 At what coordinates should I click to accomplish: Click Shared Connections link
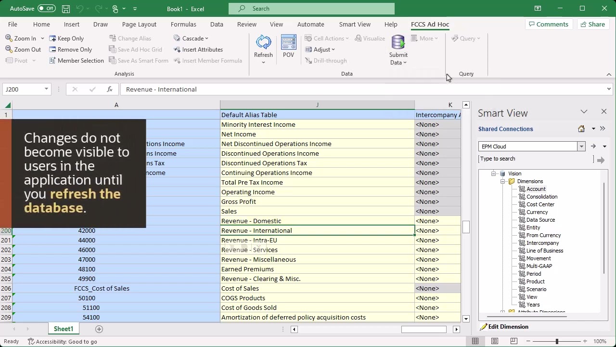[x=505, y=129]
